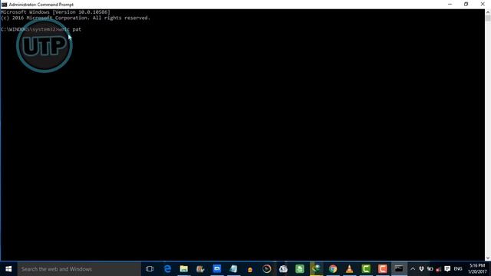The image size is (491, 276).
Task: Expand the hidden system tray icons
Action: tap(413, 269)
